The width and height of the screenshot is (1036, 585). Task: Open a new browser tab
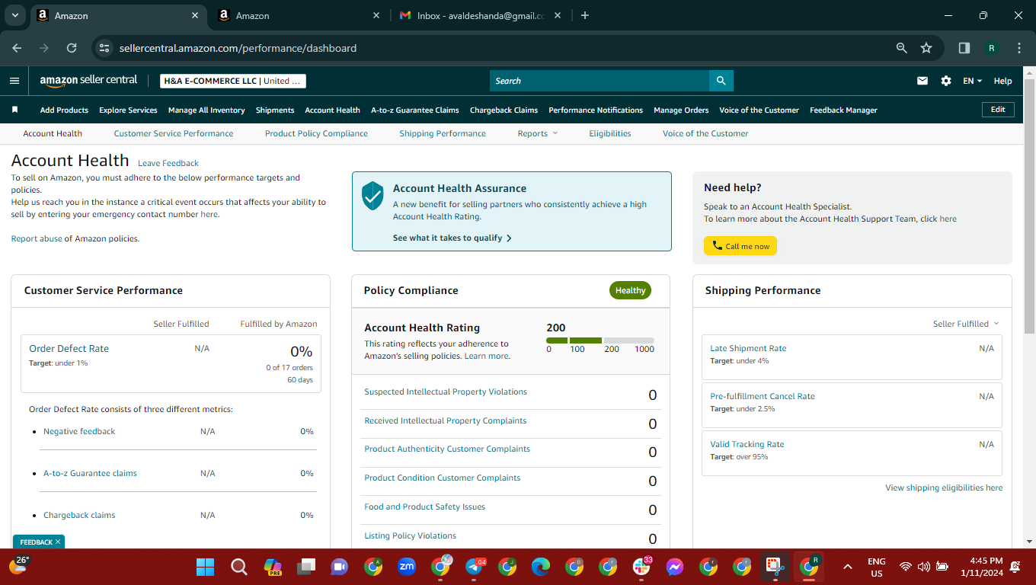(585, 15)
